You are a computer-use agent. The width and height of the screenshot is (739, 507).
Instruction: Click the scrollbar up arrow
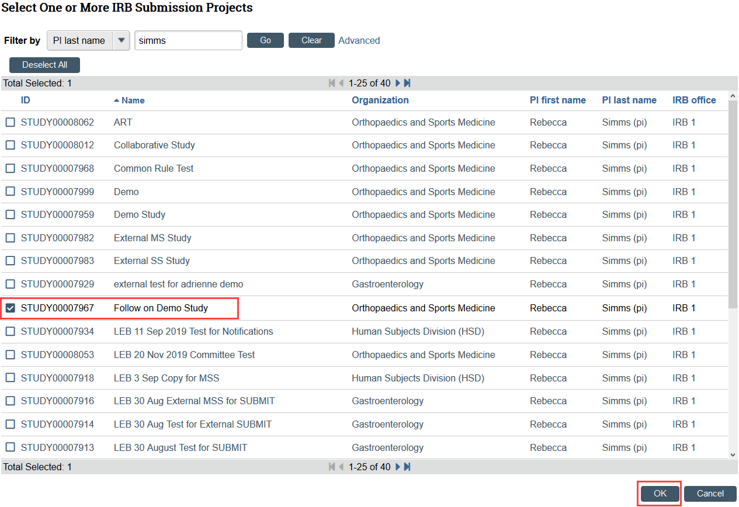tap(733, 95)
